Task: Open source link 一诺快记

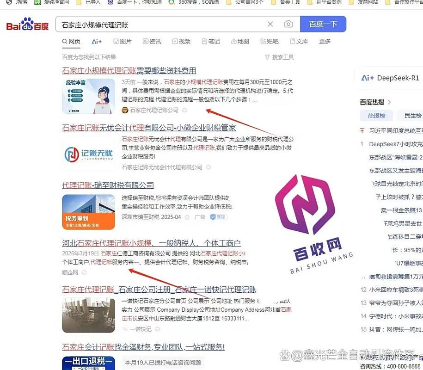Action: (141, 329)
